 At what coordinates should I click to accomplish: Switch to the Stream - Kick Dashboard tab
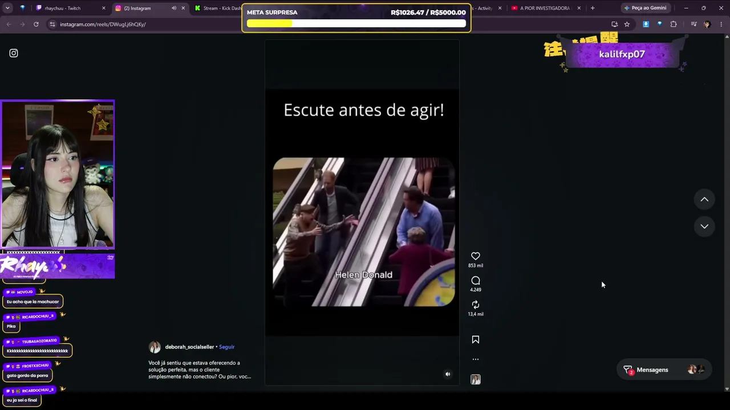(217, 8)
